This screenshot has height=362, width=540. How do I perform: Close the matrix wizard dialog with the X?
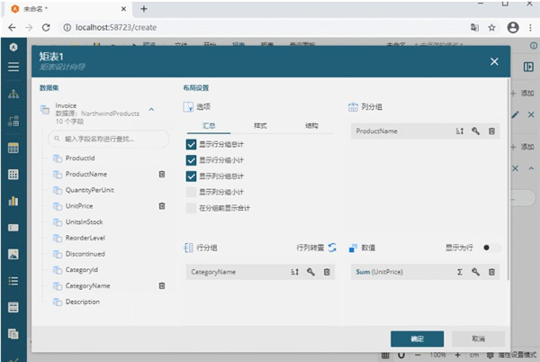tap(494, 61)
